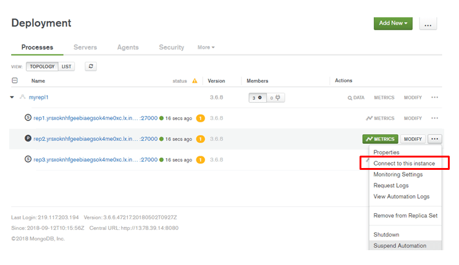
Task: Open the ellipsis menu for myrepl1
Action: pos(435,97)
